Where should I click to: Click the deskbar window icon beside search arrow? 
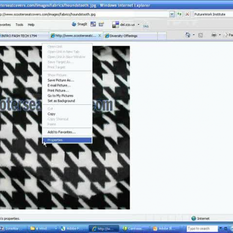click(x=226, y=228)
